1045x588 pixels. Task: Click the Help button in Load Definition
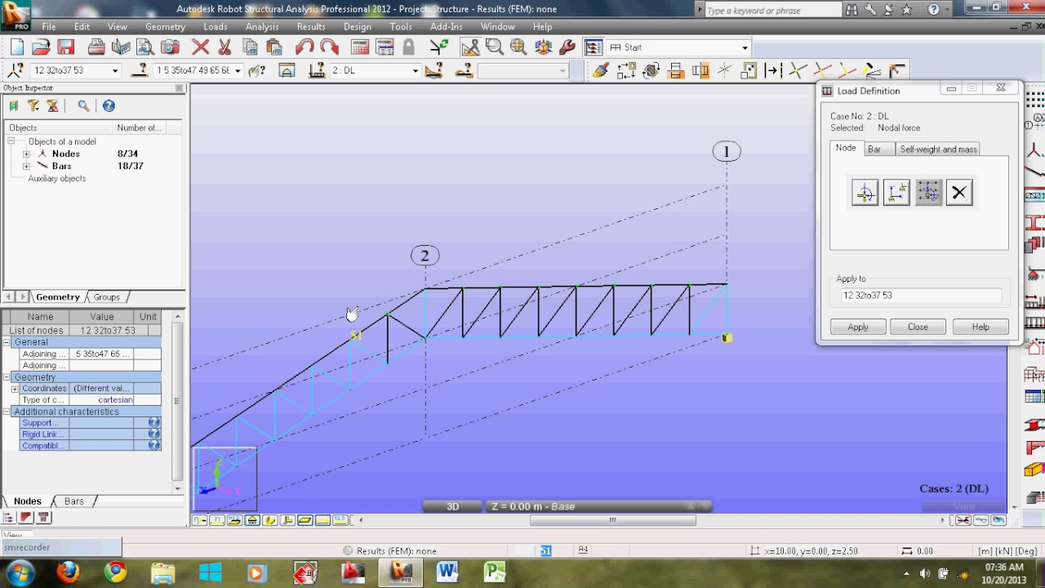(981, 327)
